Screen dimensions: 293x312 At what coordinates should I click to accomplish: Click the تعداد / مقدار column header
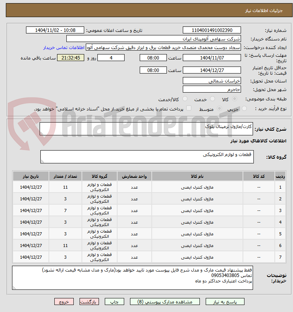tap(65, 176)
